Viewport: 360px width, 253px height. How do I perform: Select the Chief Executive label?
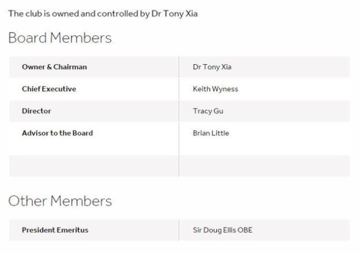coord(49,89)
